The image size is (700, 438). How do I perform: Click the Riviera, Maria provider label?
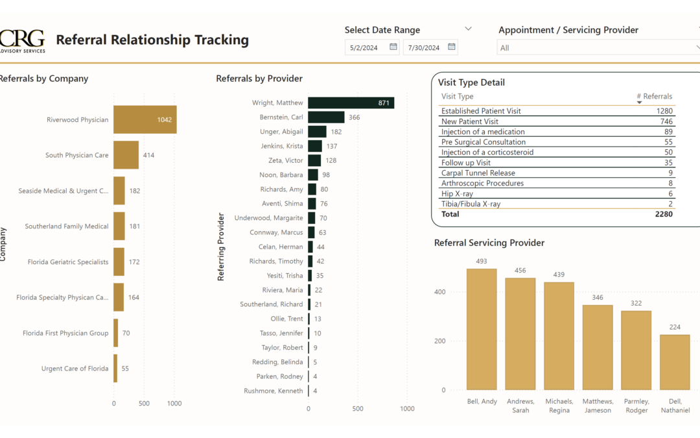pos(283,290)
